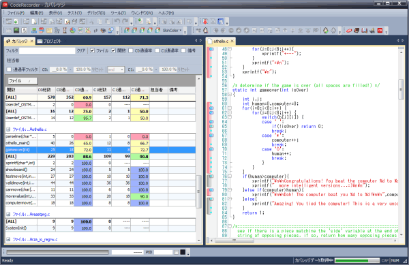Click the hierarchy tree diagram toolbar icon
The width and height of the screenshot is (409, 265).
tap(57, 31)
